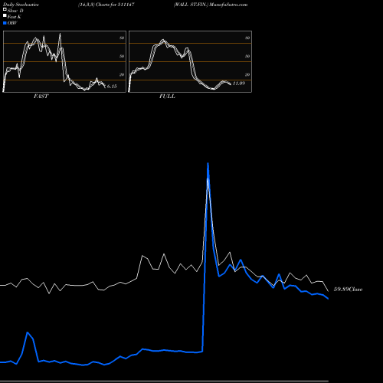
Task: Click the 'Fast K' legend text
Action: tap(15, 17)
